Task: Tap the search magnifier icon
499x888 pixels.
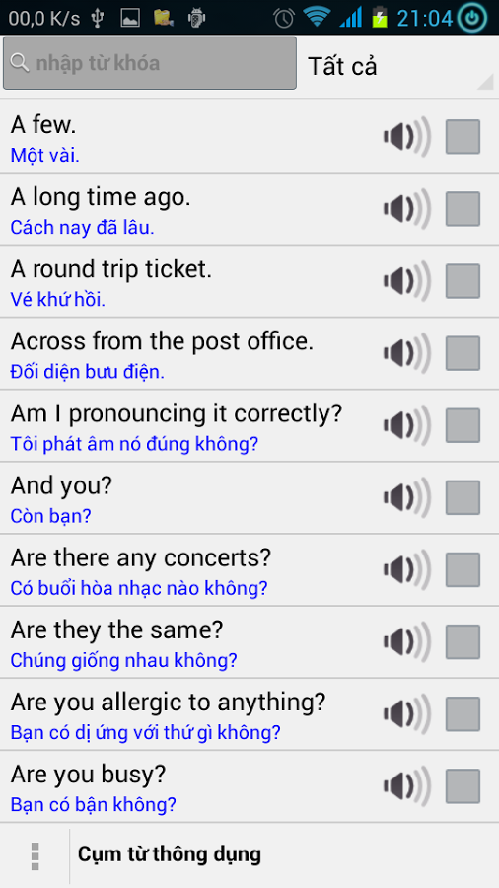Action: point(20,62)
